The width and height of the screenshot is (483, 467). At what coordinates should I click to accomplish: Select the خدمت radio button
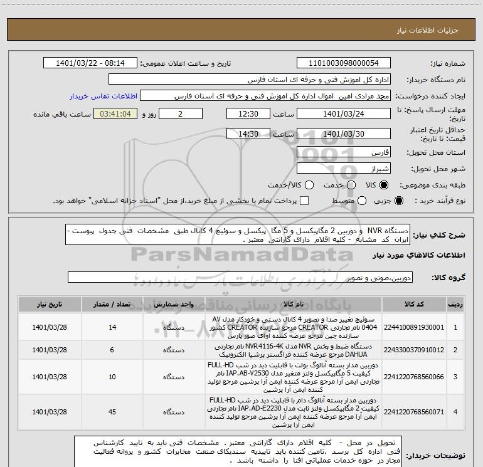(x=351, y=185)
